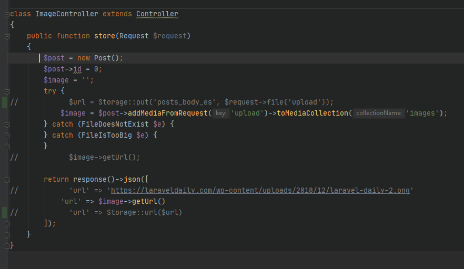
Task: Click the 'json' method on response()
Action: pyautogui.click(x=132, y=180)
